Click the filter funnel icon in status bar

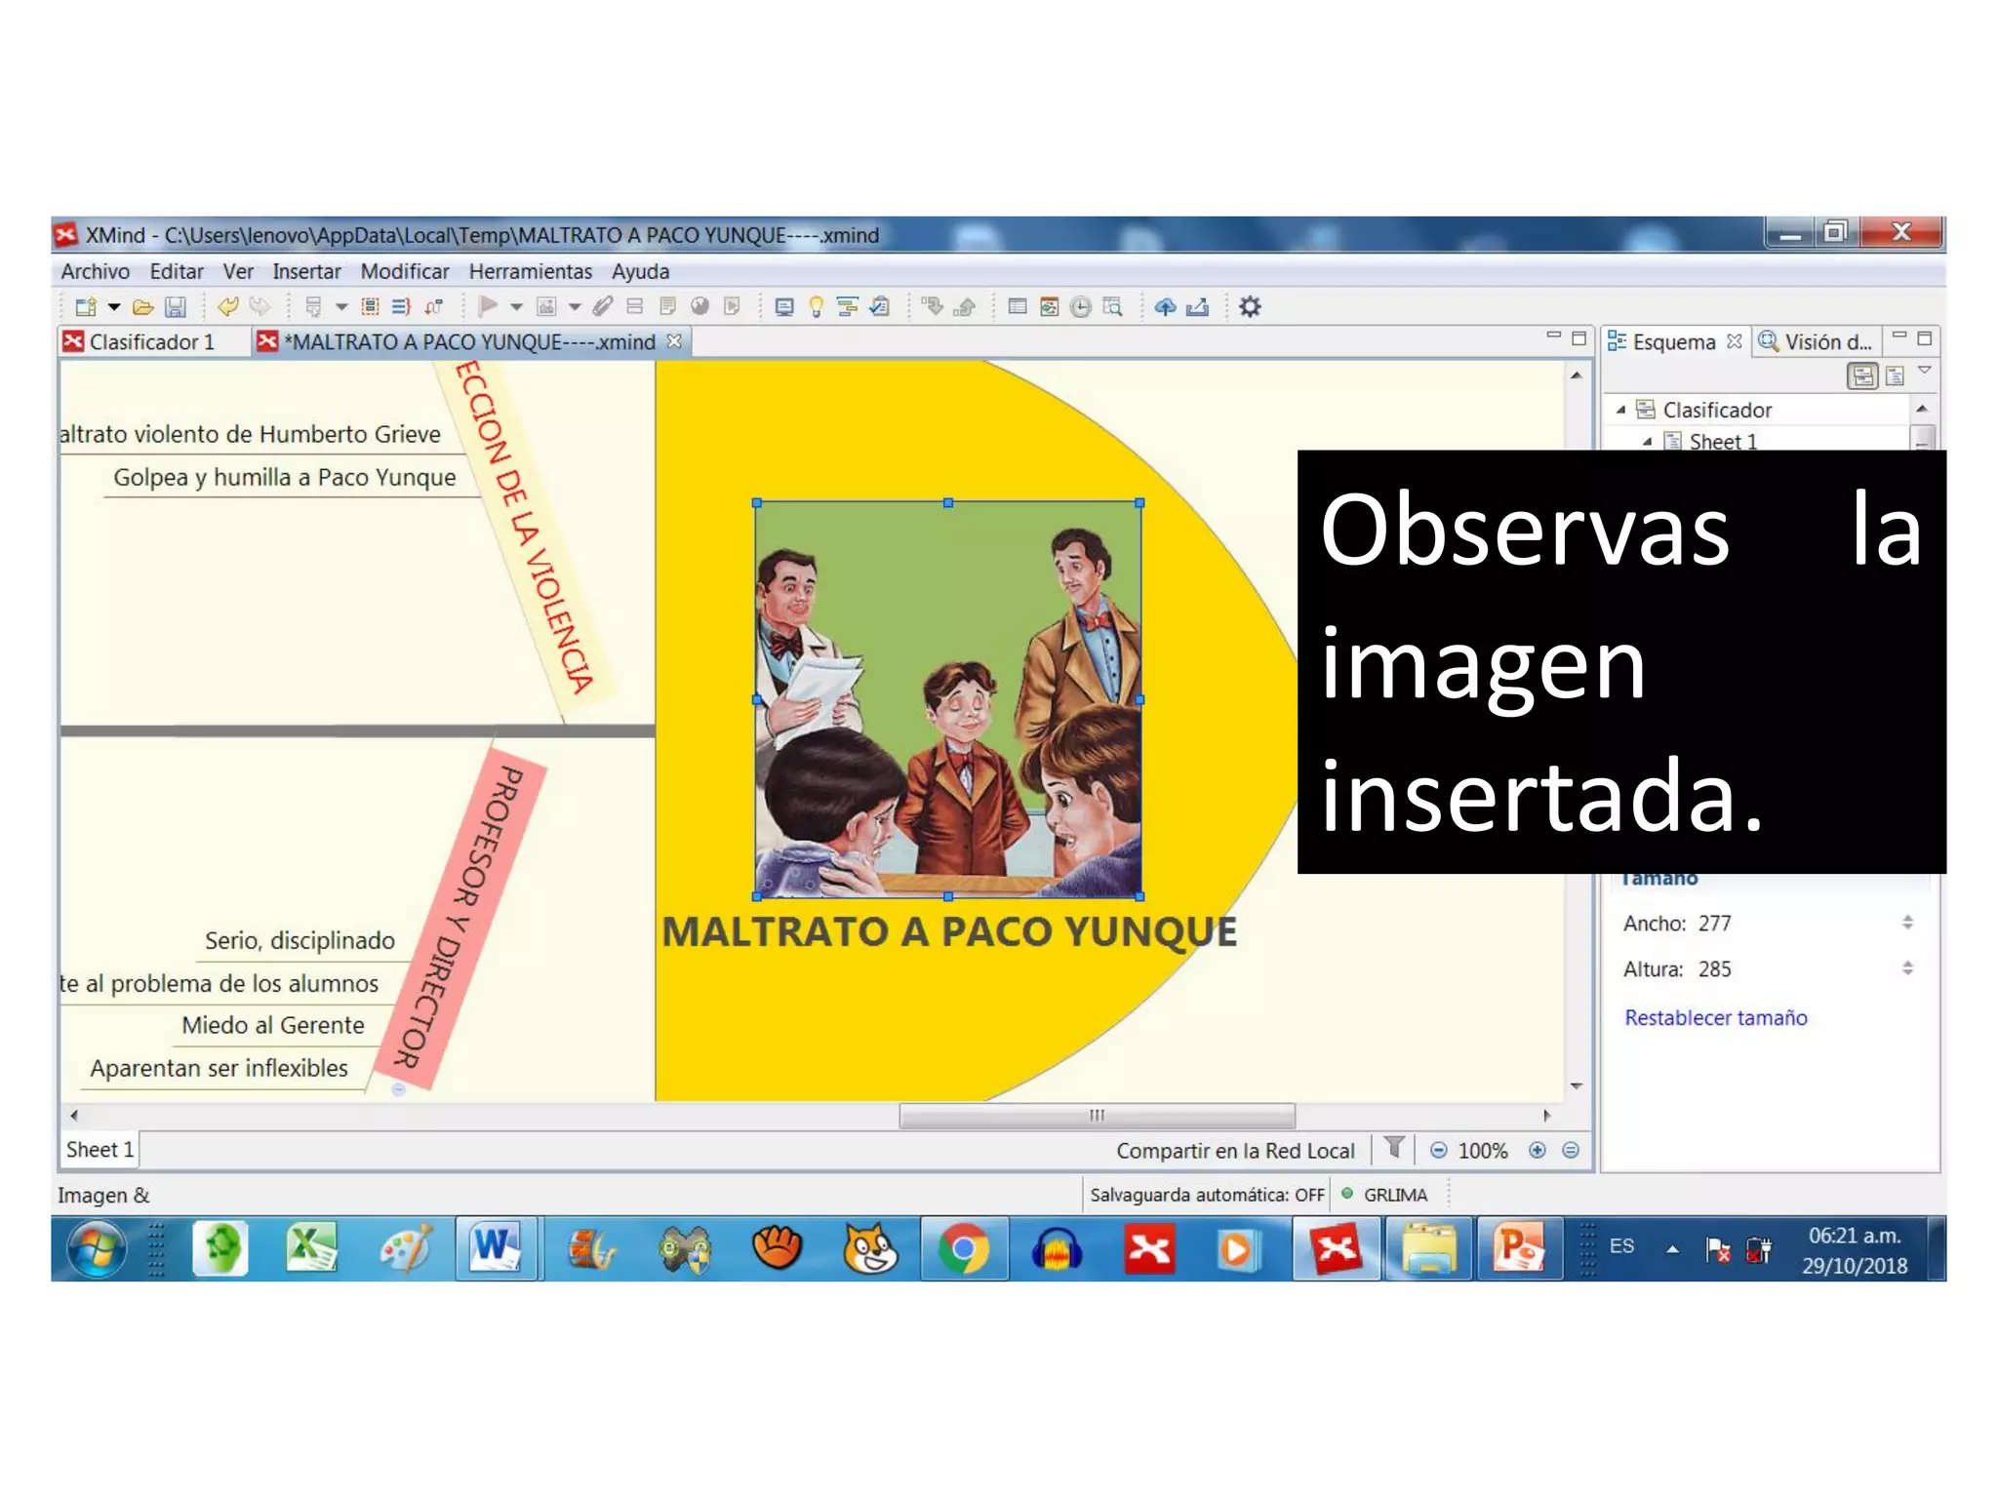(1395, 1148)
